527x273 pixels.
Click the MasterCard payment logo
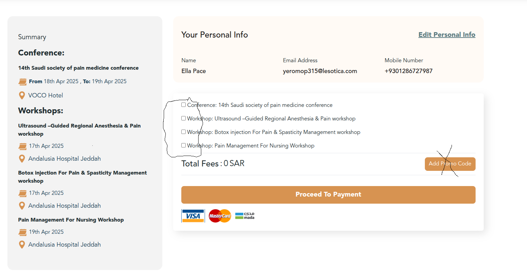[220, 216]
